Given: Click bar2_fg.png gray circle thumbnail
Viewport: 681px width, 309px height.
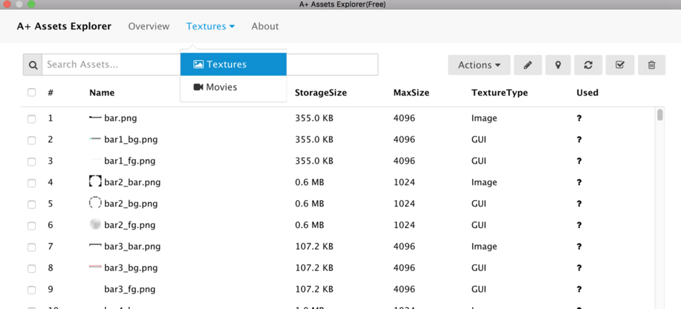Looking at the screenshot, I should pyautogui.click(x=95, y=224).
